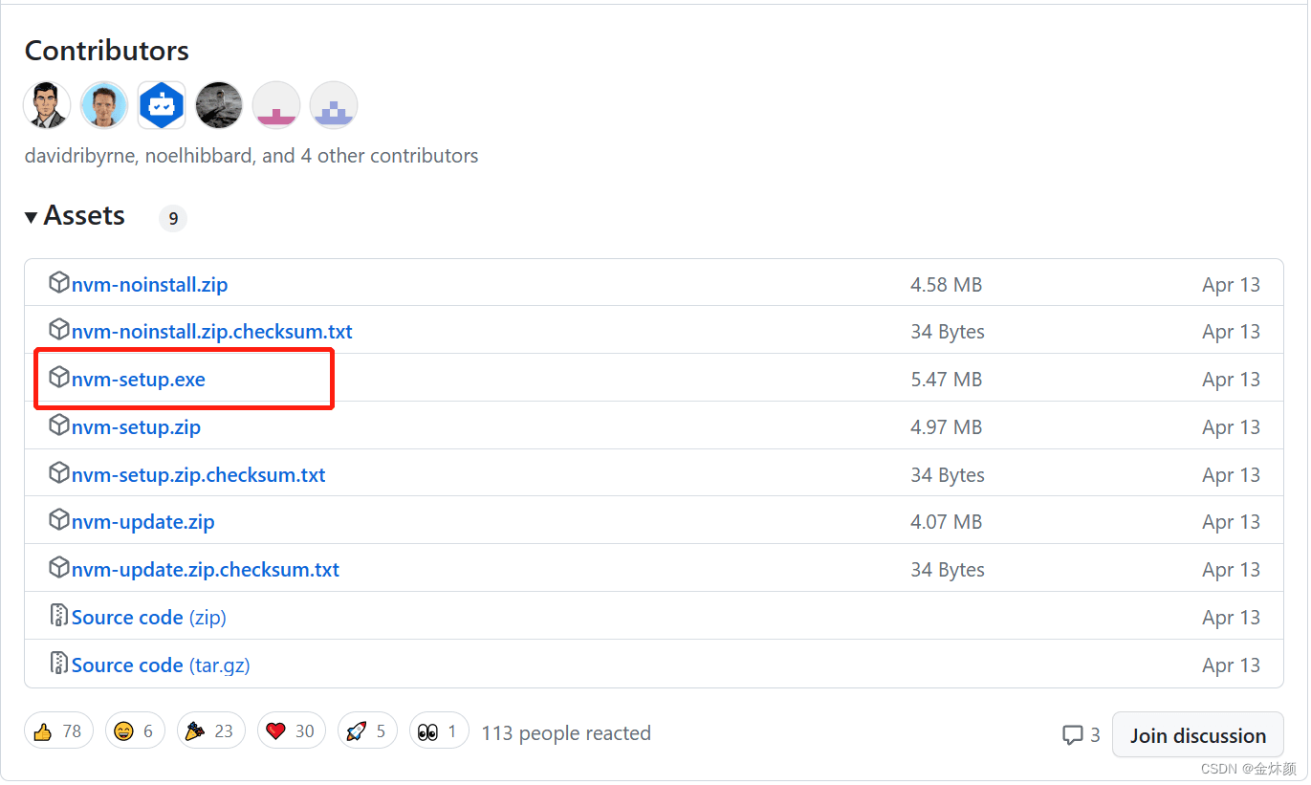Image resolution: width=1311 pixels, height=785 pixels.
Task: Open the purple pixel identicon contributor avatar
Action: click(334, 105)
